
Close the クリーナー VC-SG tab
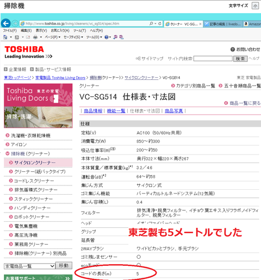pyautogui.click(x=200, y=24)
